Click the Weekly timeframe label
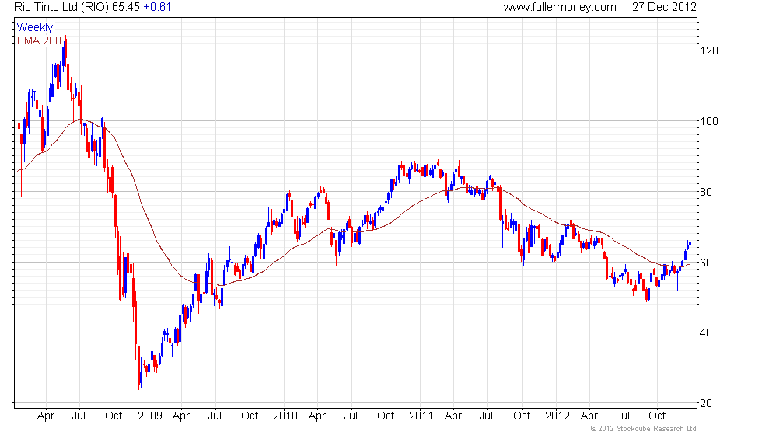762x435 pixels. click(x=34, y=27)
